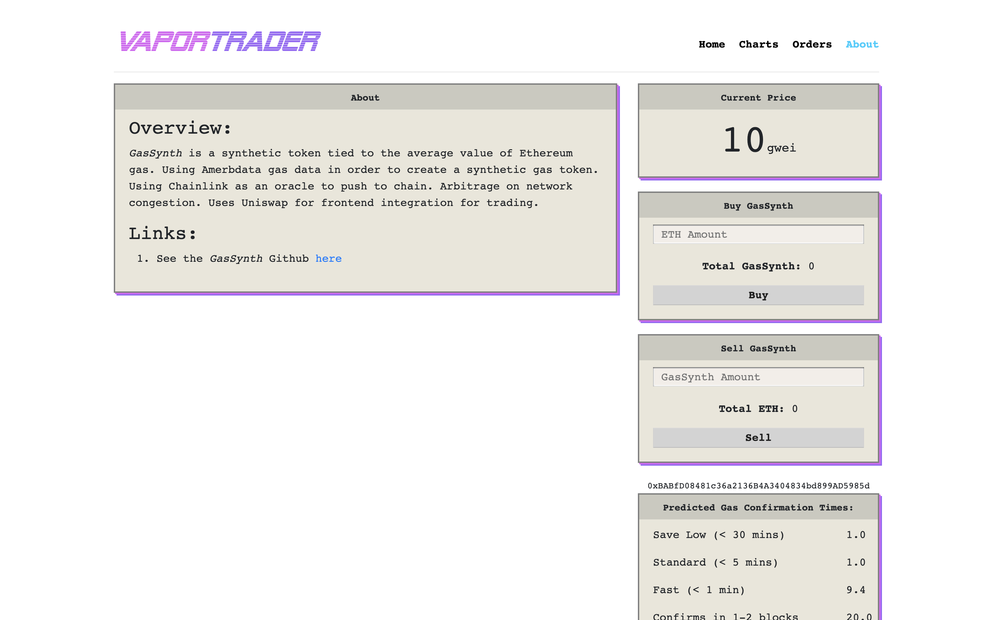Screen dimensions: 993x620
Task: Click the VaporTrader logo
Action: pyautogui.click(x=220, y=41)
